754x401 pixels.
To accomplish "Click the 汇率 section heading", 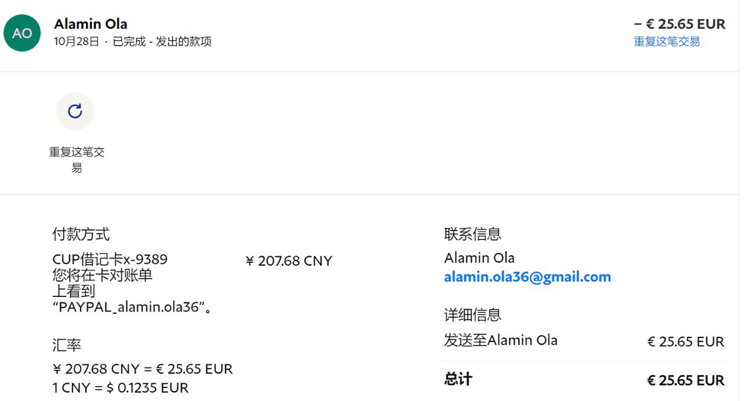I will click(67, 345).
